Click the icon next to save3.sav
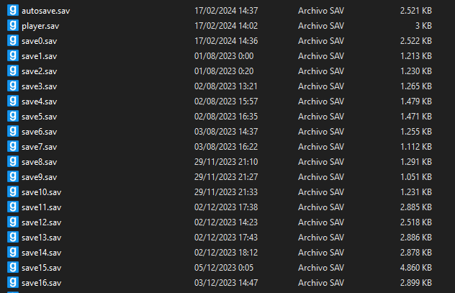This screenshot has height=293, width=455. [13, 86]
